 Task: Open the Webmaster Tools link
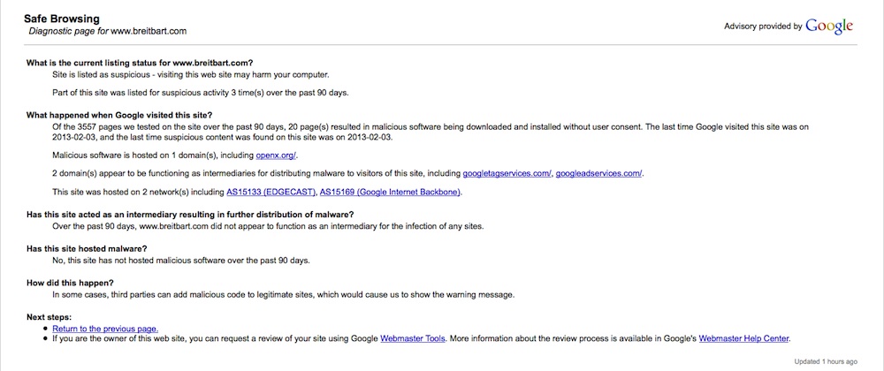(x=414, y=338)
